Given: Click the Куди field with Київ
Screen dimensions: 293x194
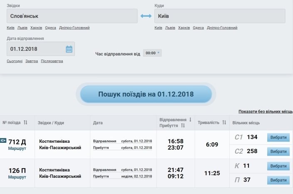Looking at the screenshot, I should tap(220, 16).
